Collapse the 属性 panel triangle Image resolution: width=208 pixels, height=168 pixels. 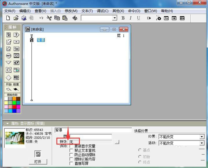click(x=8, y=123)
